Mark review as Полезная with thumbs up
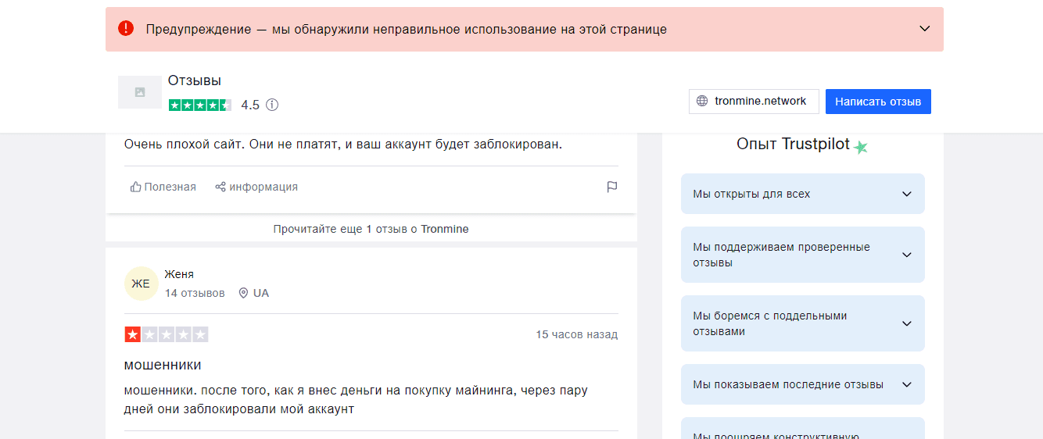 pyautogui.click(x=163, y=187)
